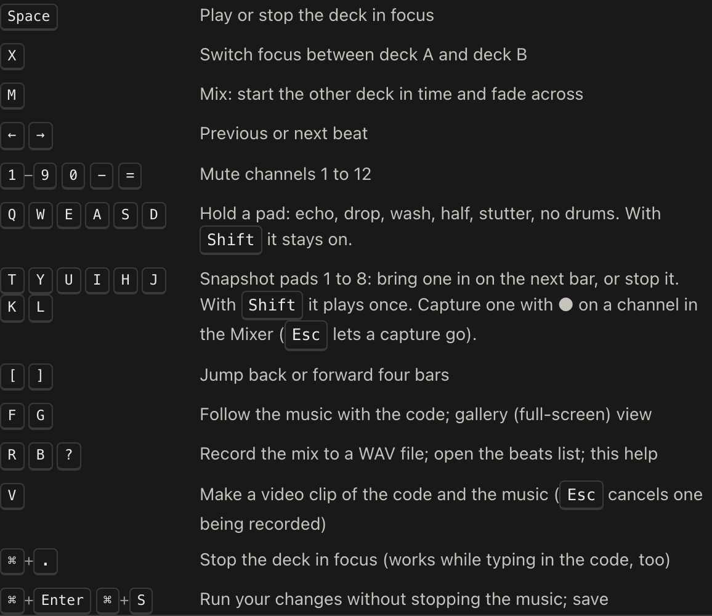
Task: Click 'Jump back or forward four bars' text
Action: [324, 375]
